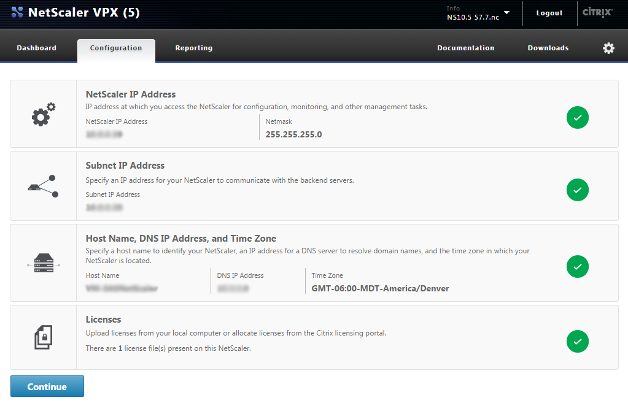Expand the Info NS10.5 dropdown arrow
The height and width of the screenshot is (403, 628).
point(506,13)
